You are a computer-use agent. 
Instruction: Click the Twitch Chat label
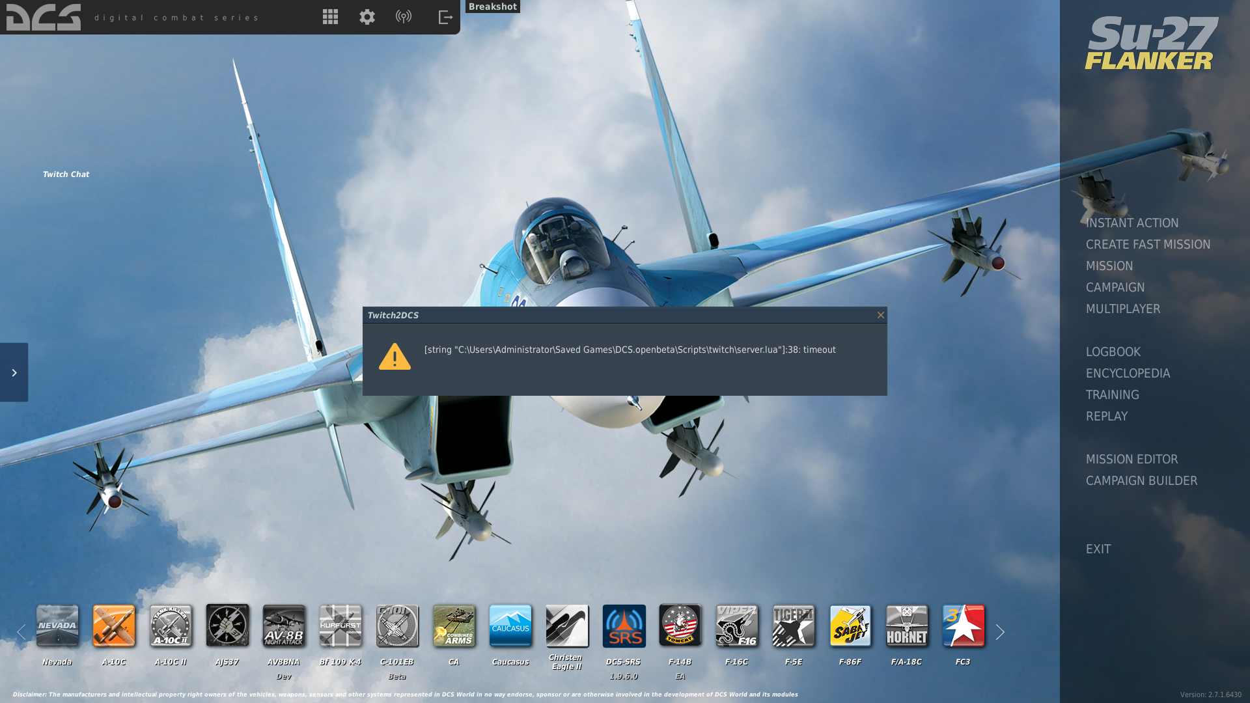[x=66, y=174]
